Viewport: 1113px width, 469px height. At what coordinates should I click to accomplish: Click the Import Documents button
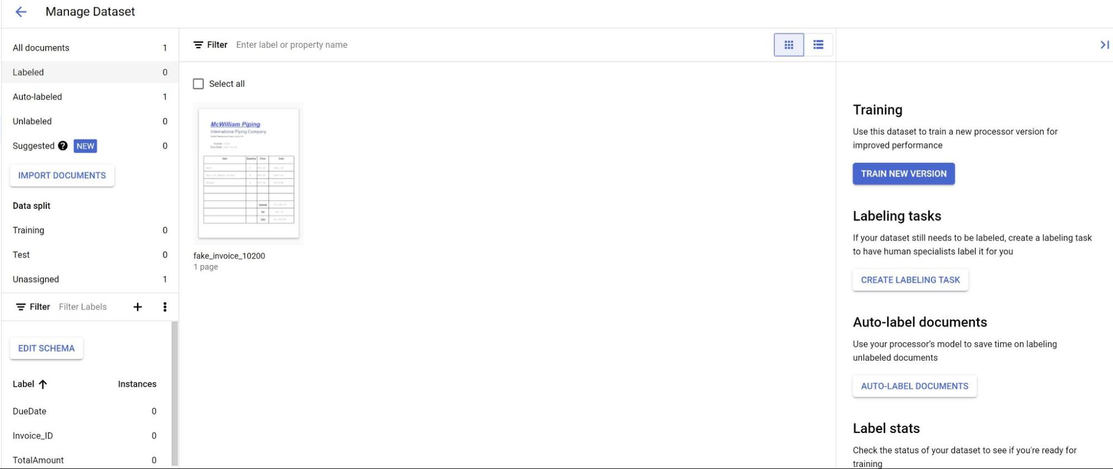click(x=62, y=176)
